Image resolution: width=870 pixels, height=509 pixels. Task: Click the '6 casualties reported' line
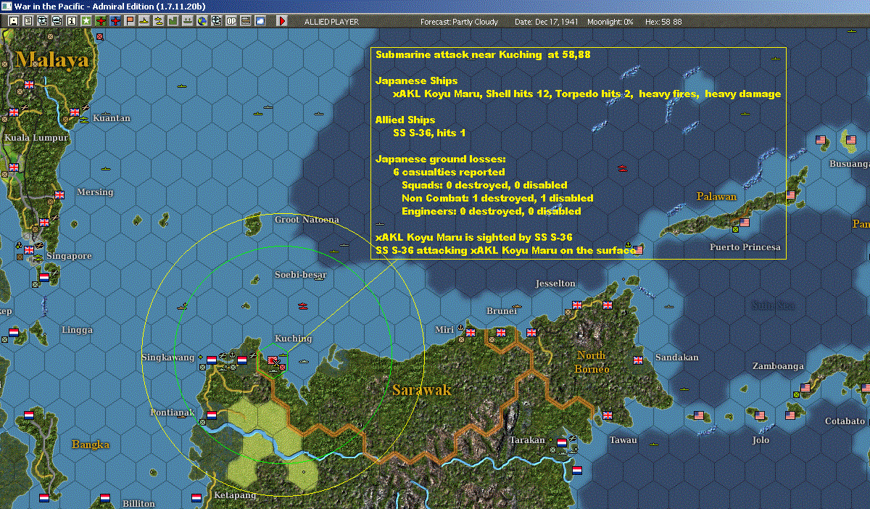[x=449, y=173]
